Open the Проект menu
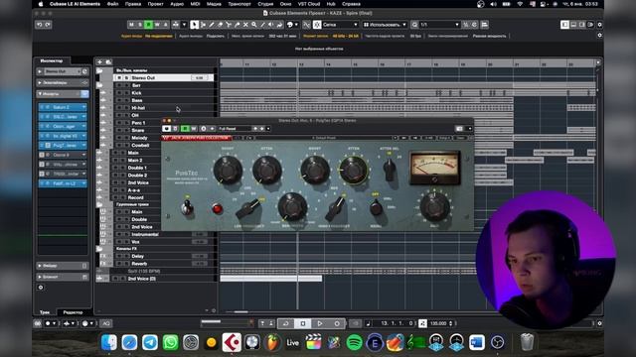The height and width of the screenshot is (357, 636). 155,4
